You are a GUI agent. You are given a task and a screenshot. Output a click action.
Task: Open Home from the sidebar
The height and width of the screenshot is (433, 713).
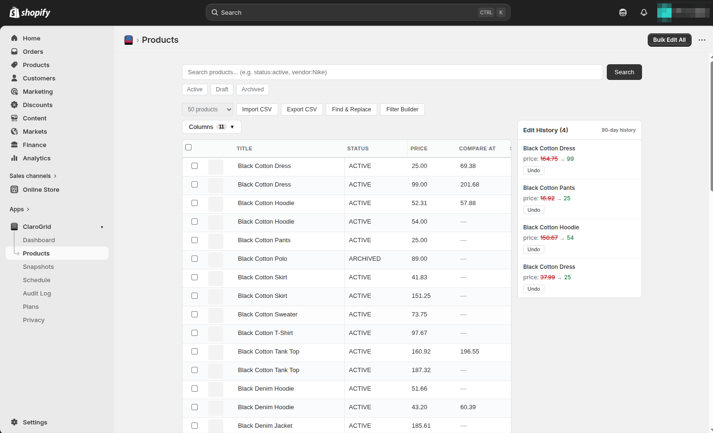tap(31, 38)
